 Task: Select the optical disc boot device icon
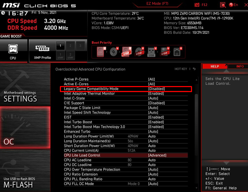click(x=114, y=52)
